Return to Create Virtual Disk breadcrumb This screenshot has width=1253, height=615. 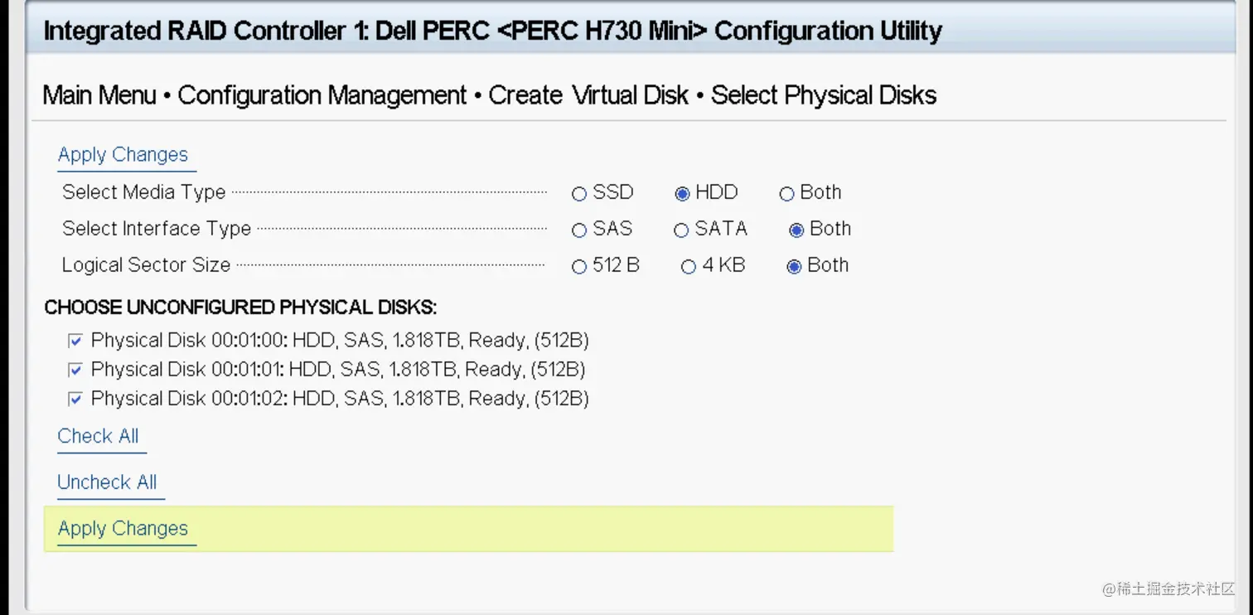pos(588,95)
